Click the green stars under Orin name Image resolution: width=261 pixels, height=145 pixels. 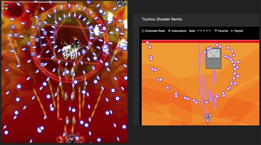pos(5,8)
